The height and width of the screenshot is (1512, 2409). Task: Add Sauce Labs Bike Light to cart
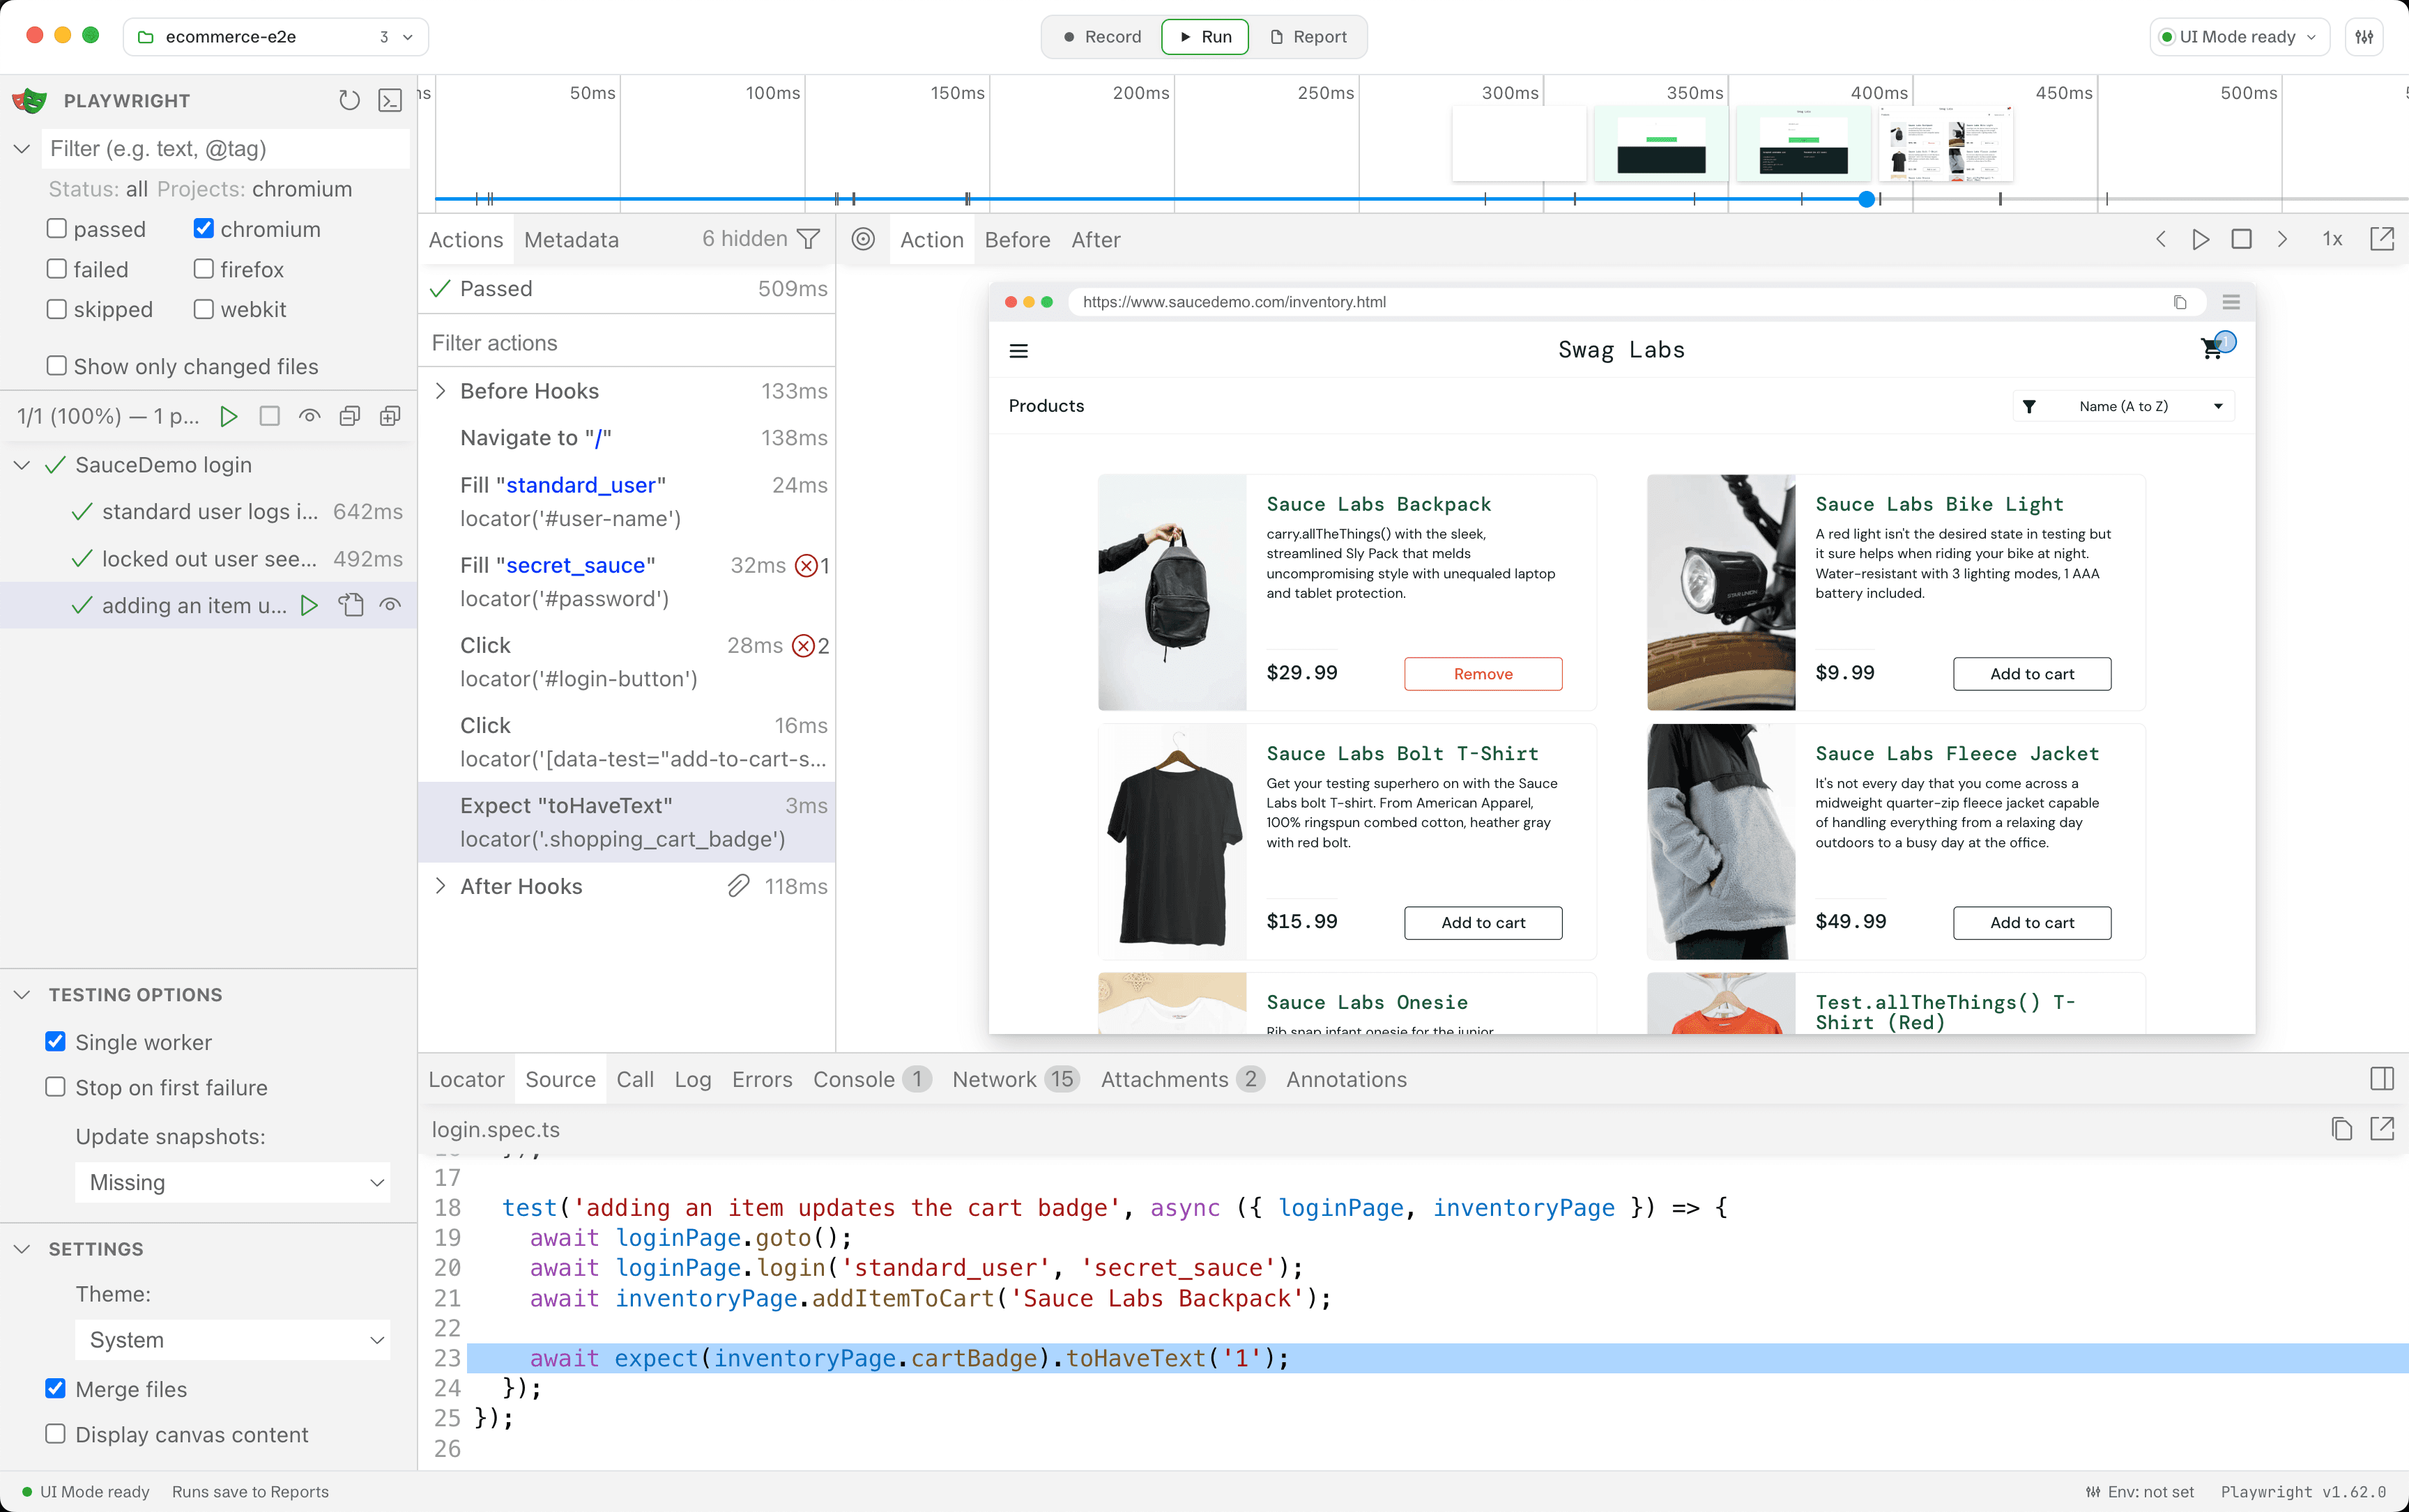pyautogui.click(x=2032, y=674)
